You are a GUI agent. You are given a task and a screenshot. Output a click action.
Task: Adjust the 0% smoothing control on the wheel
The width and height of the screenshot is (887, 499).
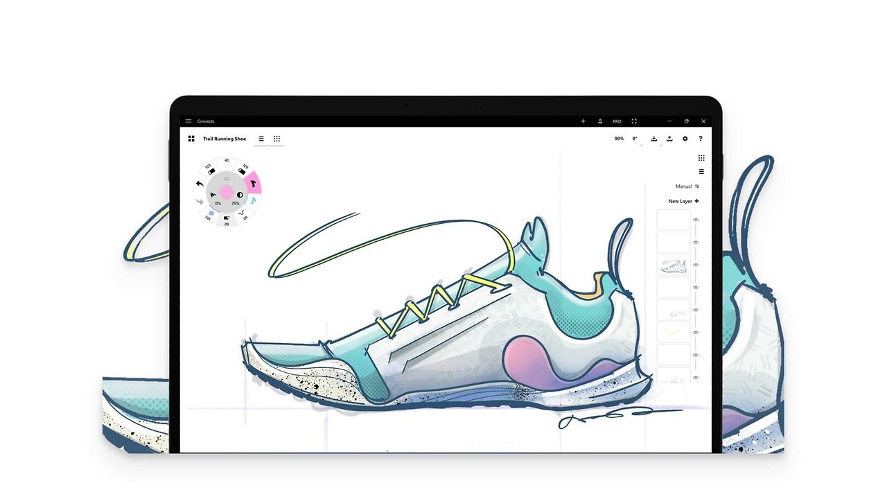click(216, 199)
